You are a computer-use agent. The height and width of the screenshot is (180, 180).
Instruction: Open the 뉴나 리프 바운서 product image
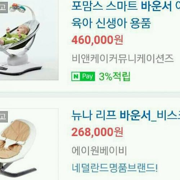coord(29,144)
